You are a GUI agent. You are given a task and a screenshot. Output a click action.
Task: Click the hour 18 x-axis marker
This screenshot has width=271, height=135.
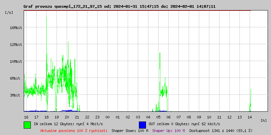[x=46, y=117]
